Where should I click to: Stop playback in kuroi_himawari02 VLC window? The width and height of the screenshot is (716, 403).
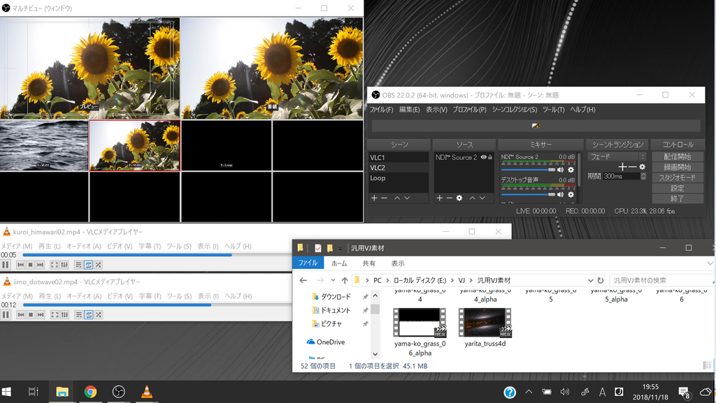click(x=31, y=265)
